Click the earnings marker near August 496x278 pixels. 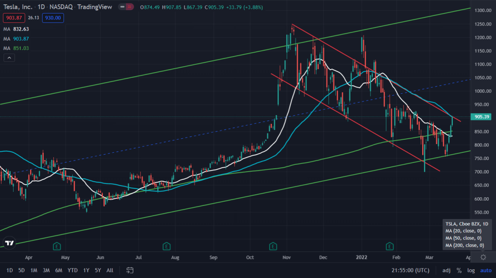(166, 246)
